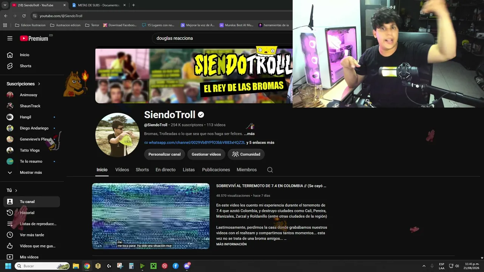Click the SiendoTroll channel profile picture
This screenshot has width=484, height=272.
(117, 135)
